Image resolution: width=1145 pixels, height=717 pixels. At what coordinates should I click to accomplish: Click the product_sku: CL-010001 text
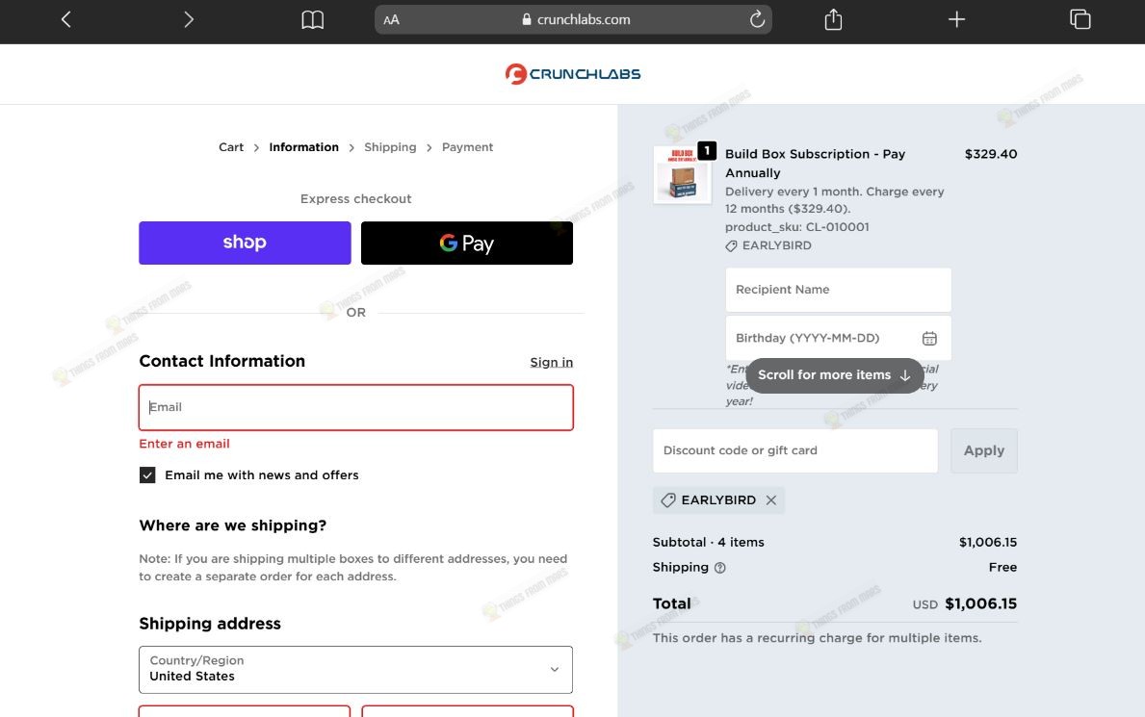click(796, 227)
